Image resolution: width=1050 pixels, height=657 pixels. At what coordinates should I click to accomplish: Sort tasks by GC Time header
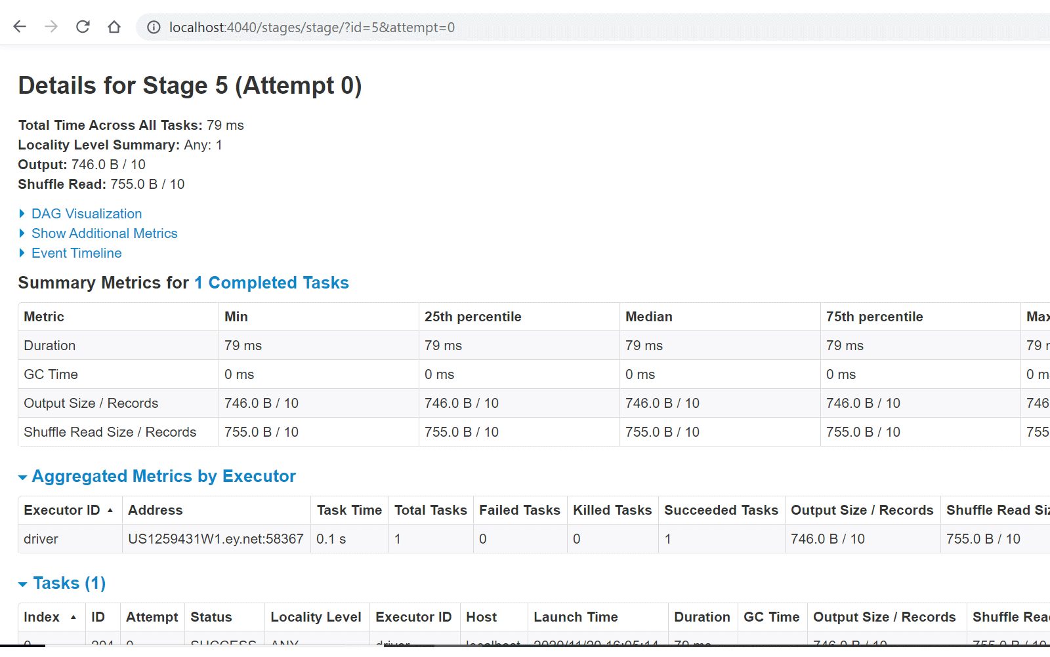[x=771, y=617]
